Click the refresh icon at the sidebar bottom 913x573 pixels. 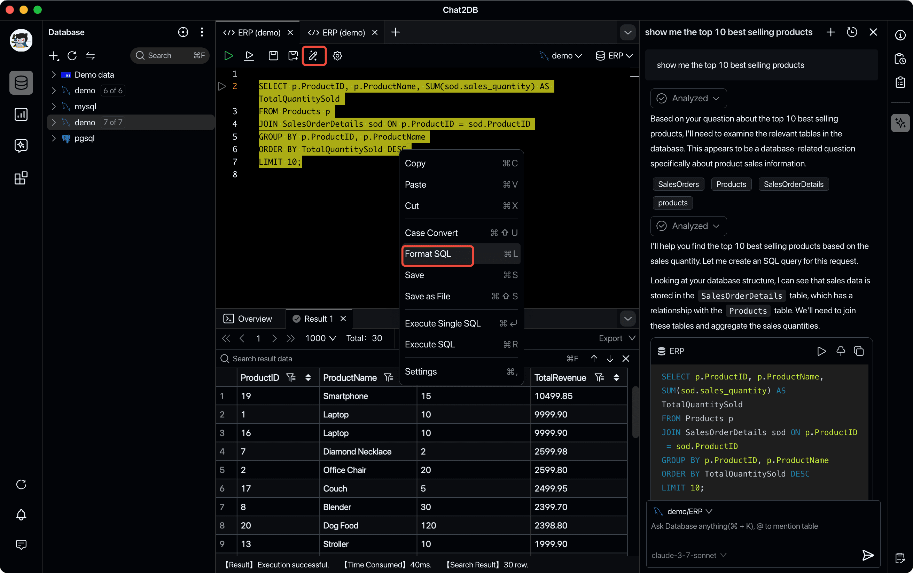pos(21,484)
